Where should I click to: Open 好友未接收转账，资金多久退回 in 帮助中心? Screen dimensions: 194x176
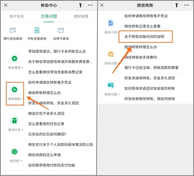(x=54, y=103)
